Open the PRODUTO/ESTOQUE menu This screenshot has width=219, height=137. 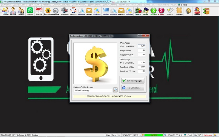click(61, 5)
